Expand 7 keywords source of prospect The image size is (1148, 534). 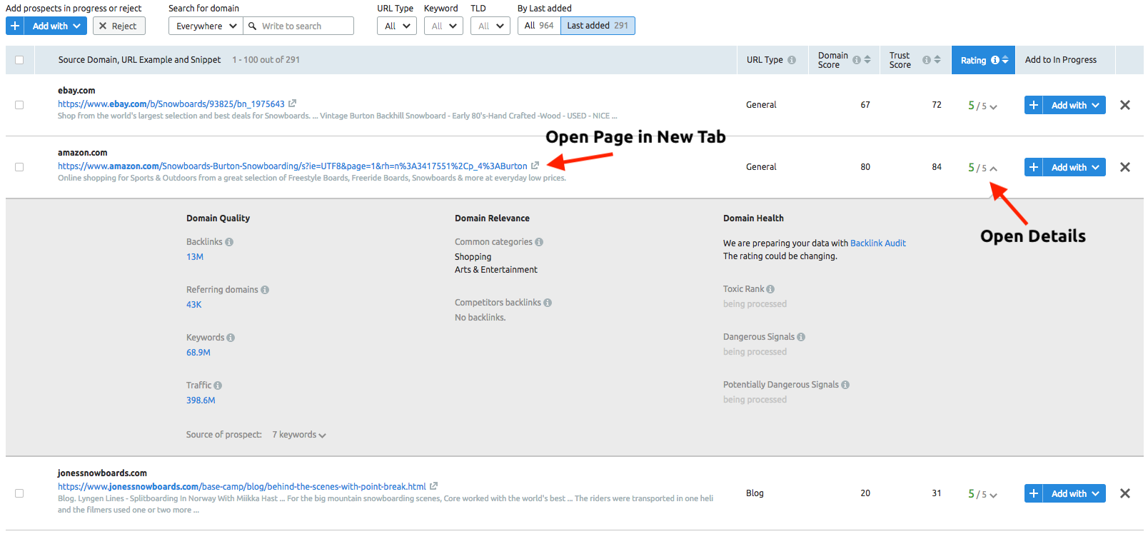[299, 435]
